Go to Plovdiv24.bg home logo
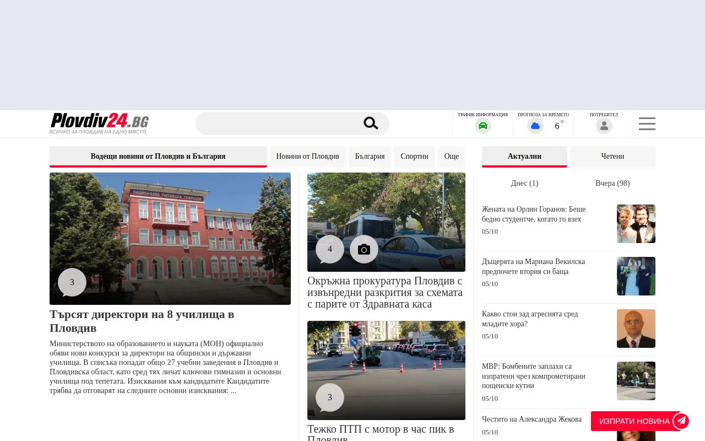The height and width of the screenshot is (441, 705). 99,123
